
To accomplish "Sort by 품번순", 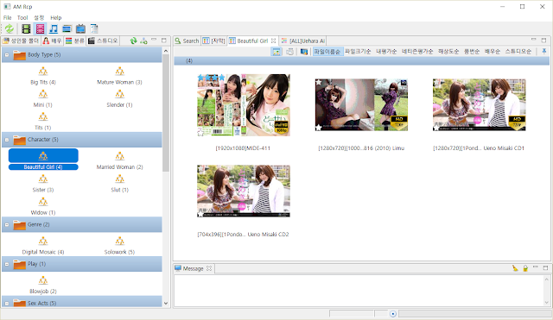I will pyautogui.click(x=472, y=52).
